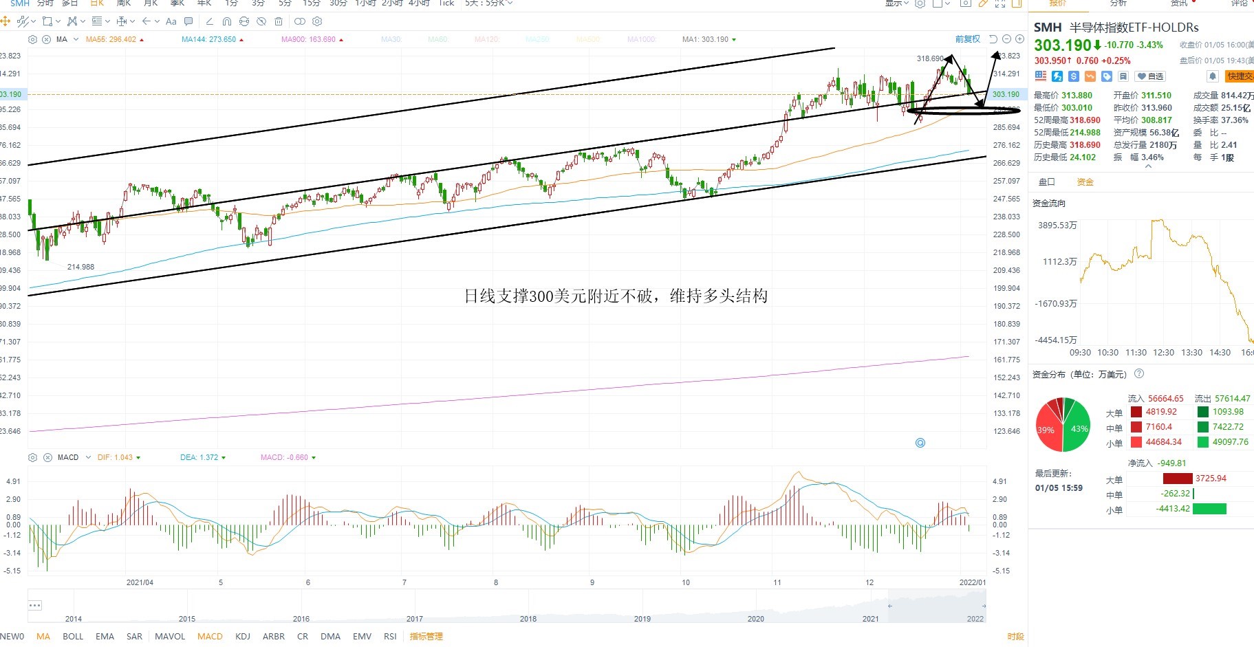Click the price alert bell icon

(1213, 76)
